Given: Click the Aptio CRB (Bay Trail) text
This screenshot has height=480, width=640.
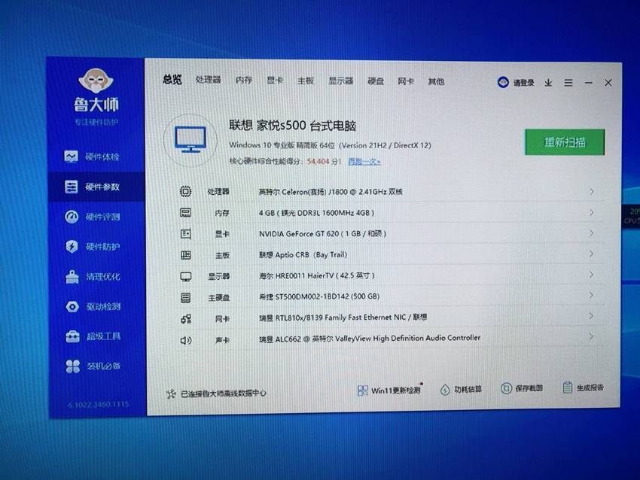Looking at the screenshot, I should (x=303, y=255).
